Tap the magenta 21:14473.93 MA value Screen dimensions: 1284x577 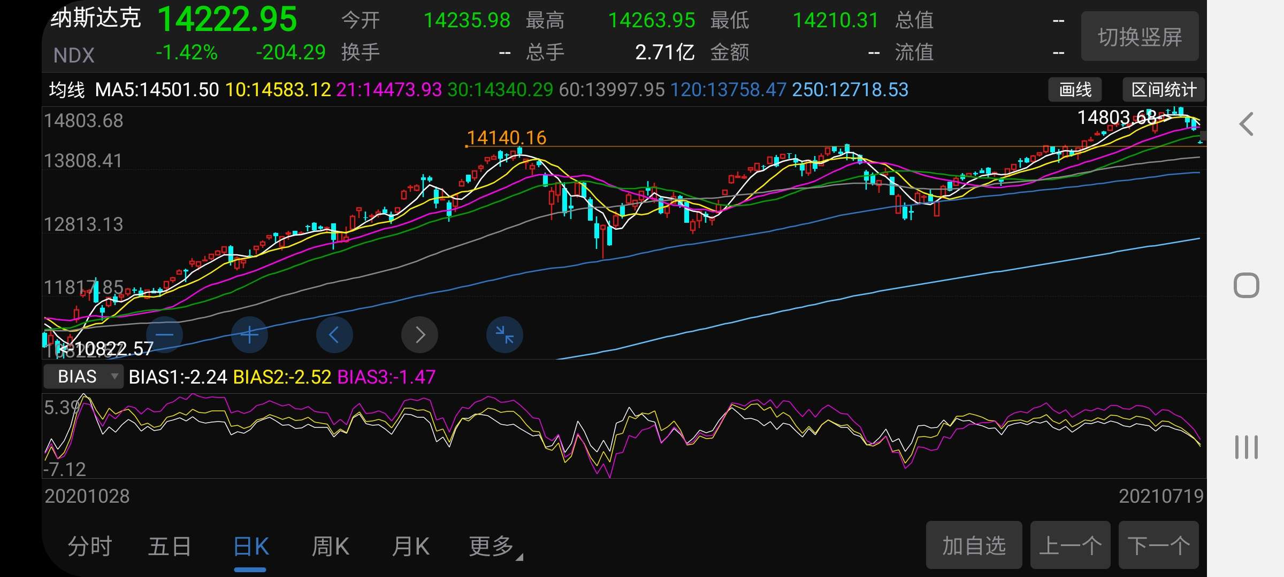389,89
